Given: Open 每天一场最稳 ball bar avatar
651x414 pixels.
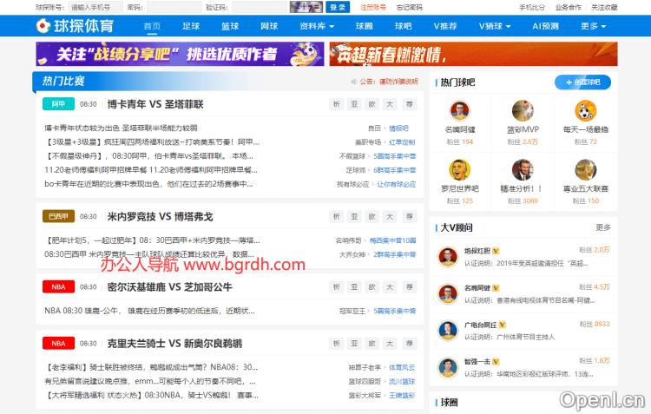Looking at the screenshot, I should click(x=585, y=111).
